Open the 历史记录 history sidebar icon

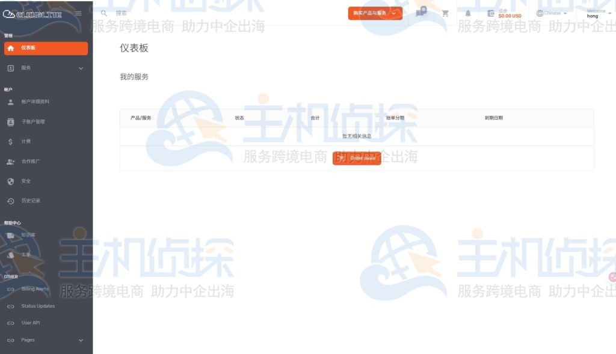tap(10, 201)
